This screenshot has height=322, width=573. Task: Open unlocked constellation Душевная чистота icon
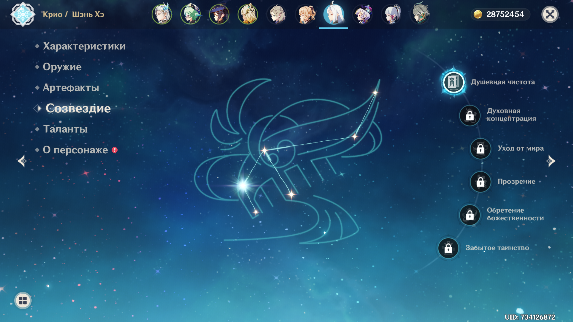pyautogui.click(x=453, y=82)
